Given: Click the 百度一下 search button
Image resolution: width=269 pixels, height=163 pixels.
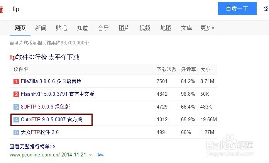Looking at the screenshot, I should point(237,8).
